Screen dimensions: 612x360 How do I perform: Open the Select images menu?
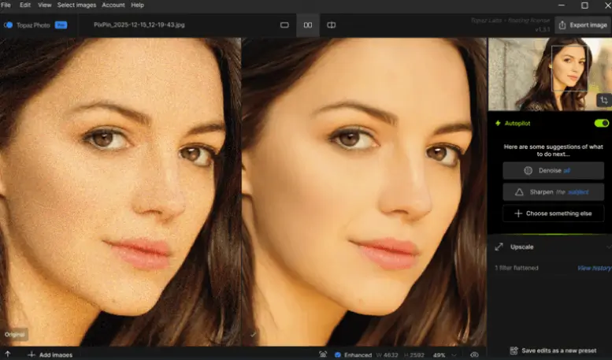click(x=76, y=5)
